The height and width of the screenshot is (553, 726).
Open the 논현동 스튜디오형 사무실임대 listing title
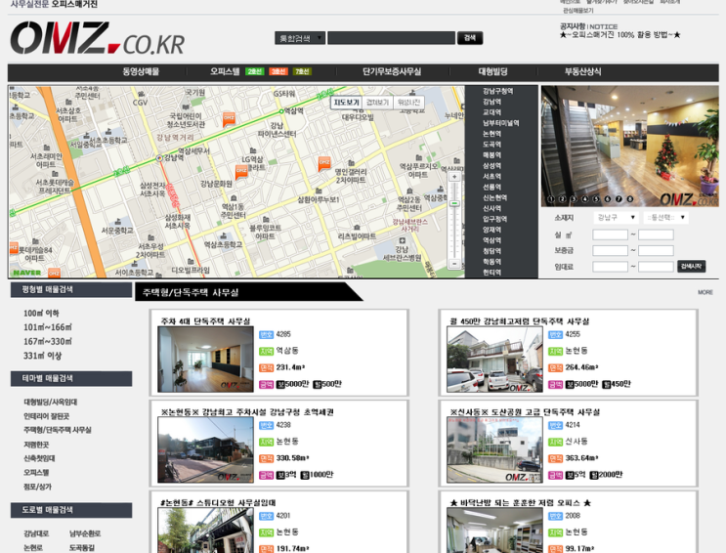(x=218, y=502)
